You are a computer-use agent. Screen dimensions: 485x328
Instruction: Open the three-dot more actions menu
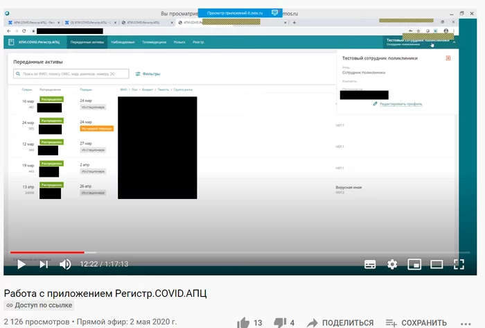tap(466, 324)
